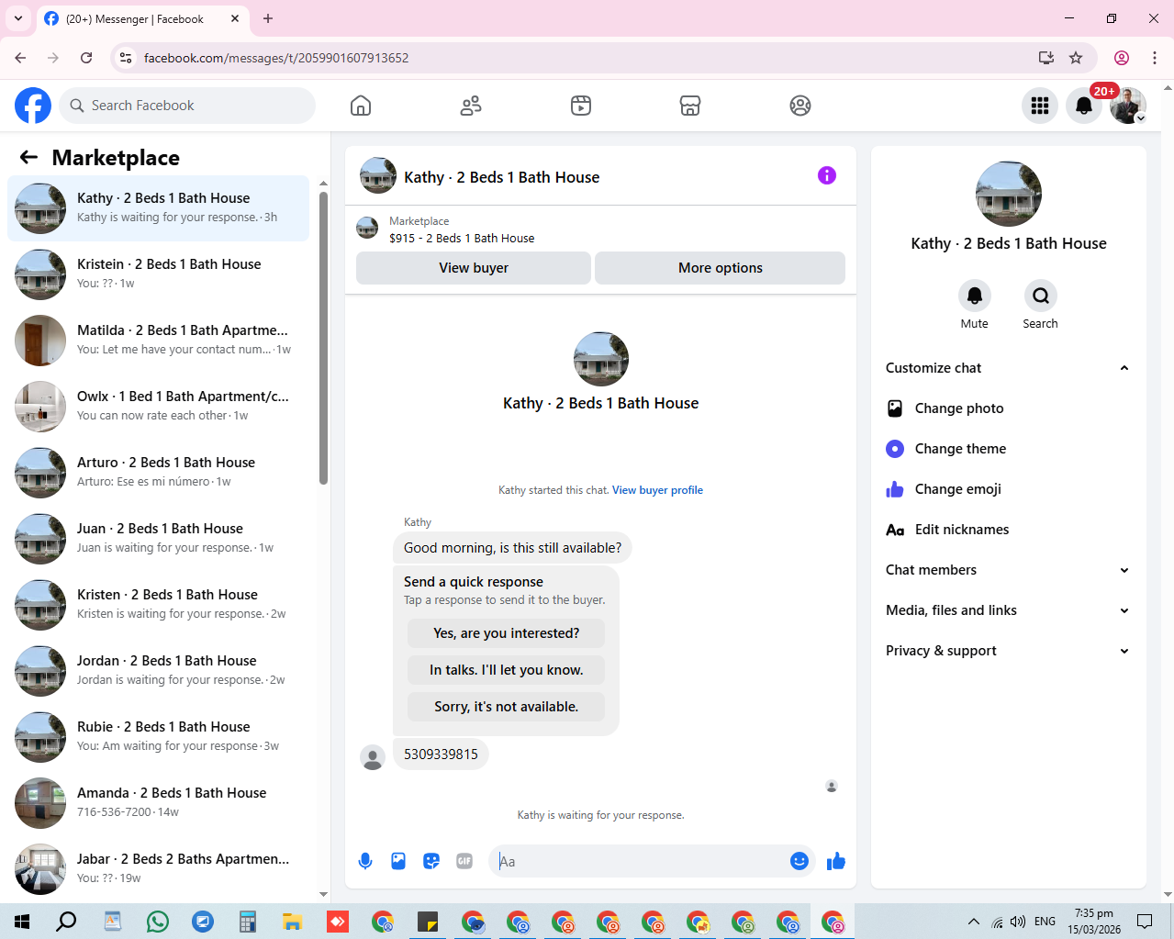Click the browser address bar URL
This screenshot has width=1174, height=939.
276,58
